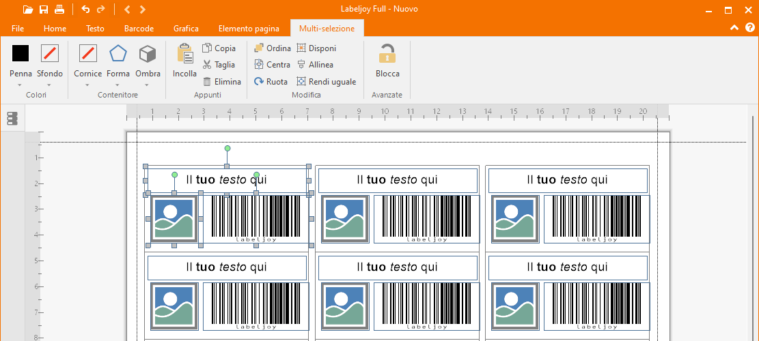
Task: Open the Disponi layout command
Action: (x=316, y=48)
